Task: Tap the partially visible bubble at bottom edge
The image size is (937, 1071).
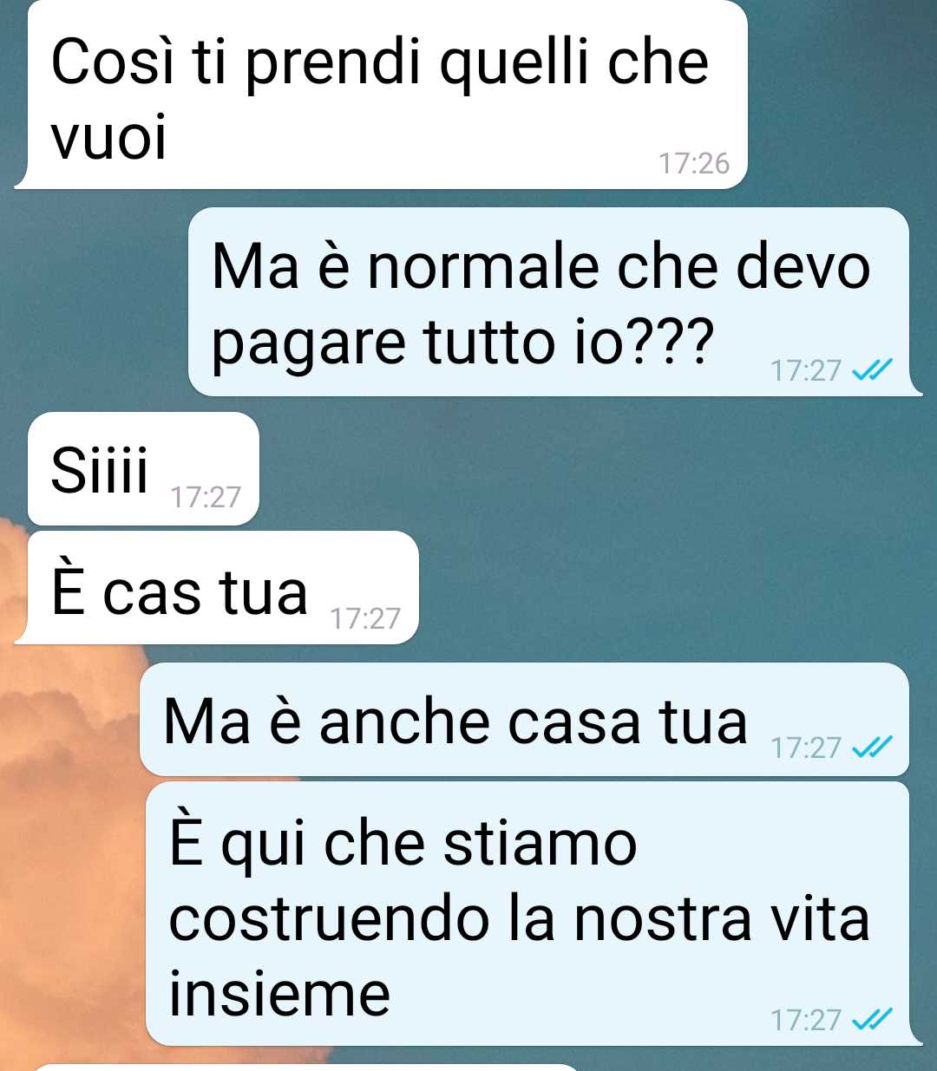Action: [304, 1068]
